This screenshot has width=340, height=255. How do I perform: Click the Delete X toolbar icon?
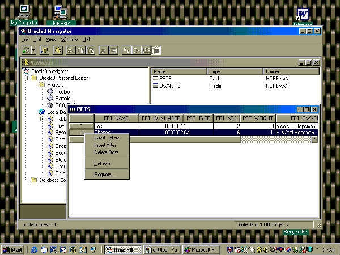(103, 50)
